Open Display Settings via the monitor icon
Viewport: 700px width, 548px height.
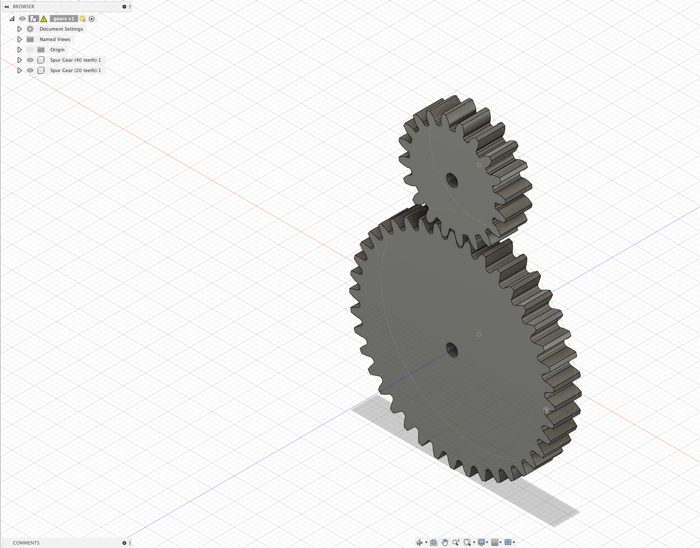pos(481,542)
